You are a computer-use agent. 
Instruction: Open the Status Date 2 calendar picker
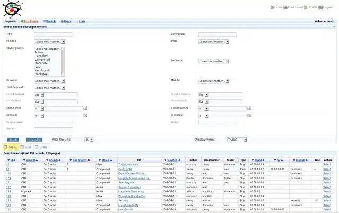249,108
